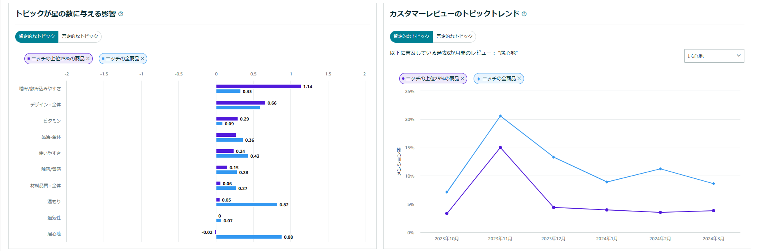758x251 pixels.
Task: Click the 2024年3月 x-axis label
Action: point(714,239)
